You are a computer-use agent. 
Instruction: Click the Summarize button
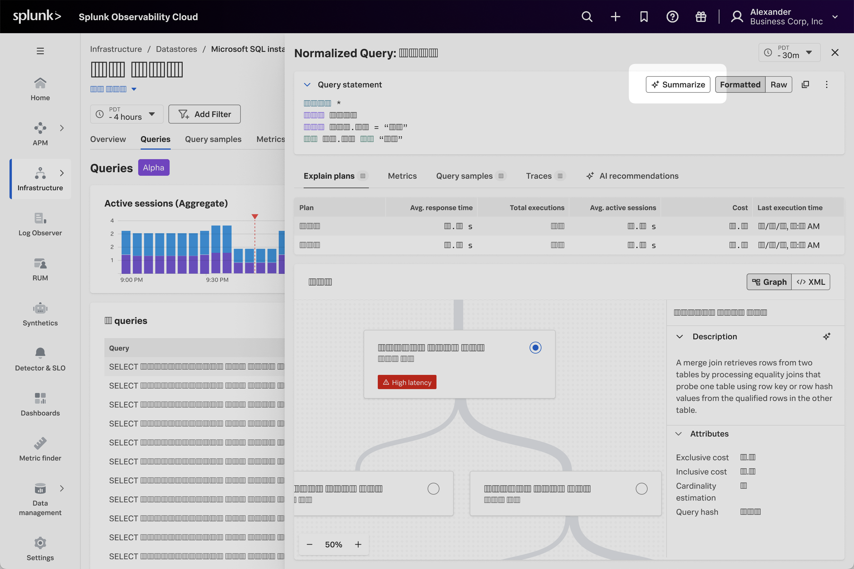(x=678, y=84)
